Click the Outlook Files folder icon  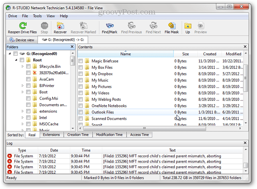coord(87,112)
